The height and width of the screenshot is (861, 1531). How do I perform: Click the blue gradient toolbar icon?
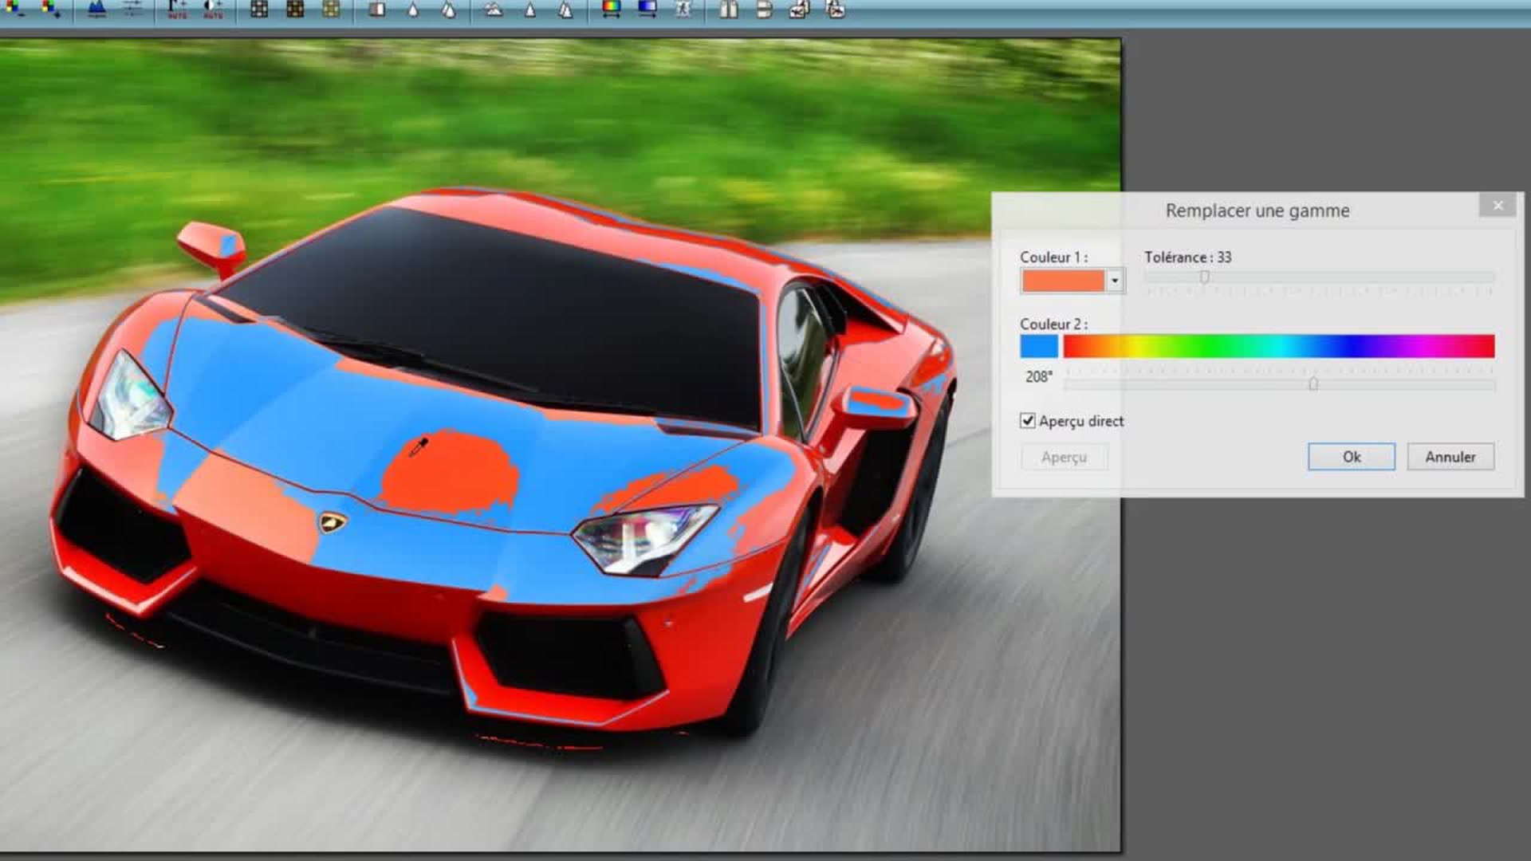click(647, 9)
